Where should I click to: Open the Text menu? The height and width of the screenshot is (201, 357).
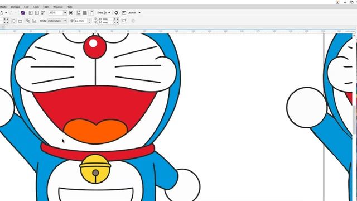(26, 7)
